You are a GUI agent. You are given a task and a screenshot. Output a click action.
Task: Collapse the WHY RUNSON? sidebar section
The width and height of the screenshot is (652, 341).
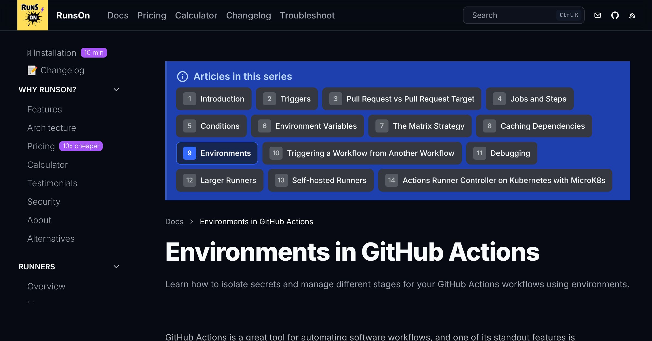tap(116, 89)
